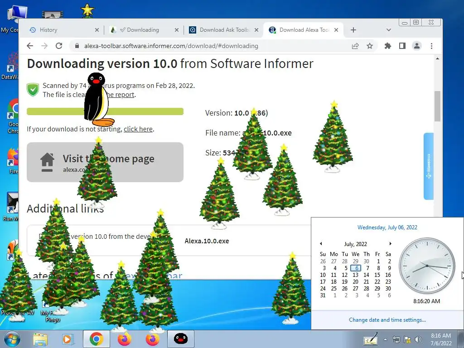
Task: Click the Google Chrome desktop shortcut
Action: pyautogui.click(x=13, y=116)
